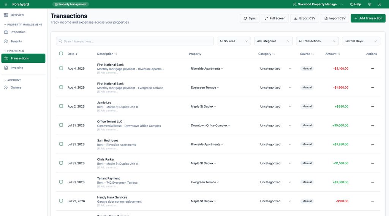Focus the Search transactions field
This screenshot has width=389, height=216.
135,41
